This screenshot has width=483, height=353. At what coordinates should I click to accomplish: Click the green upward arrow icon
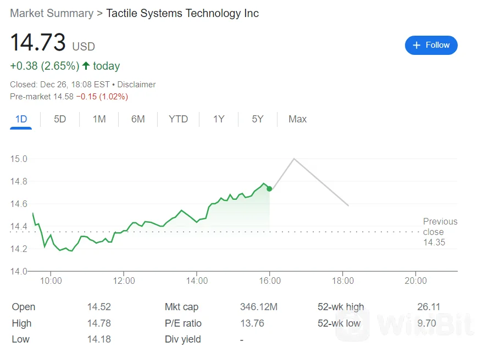pyautogui.click(x=86, y=66)
